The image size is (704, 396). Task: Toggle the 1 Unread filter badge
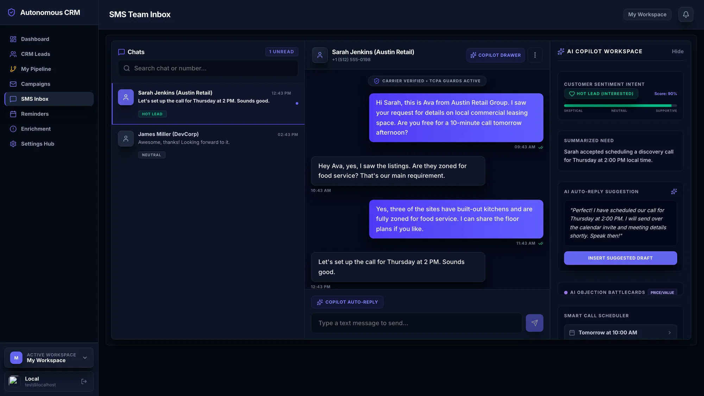click(281, 52)
